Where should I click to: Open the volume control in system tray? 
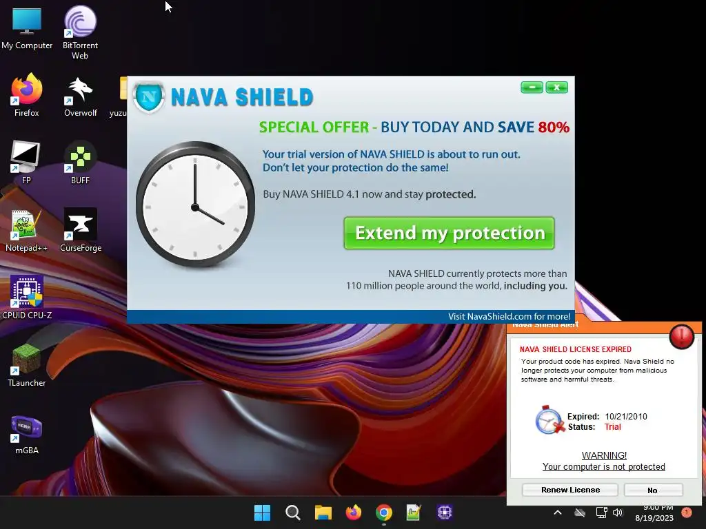[618, 512]
